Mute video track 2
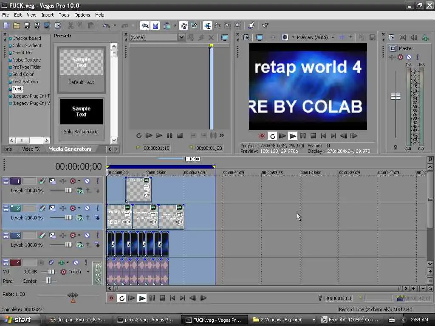 click(x=87, y=208)
